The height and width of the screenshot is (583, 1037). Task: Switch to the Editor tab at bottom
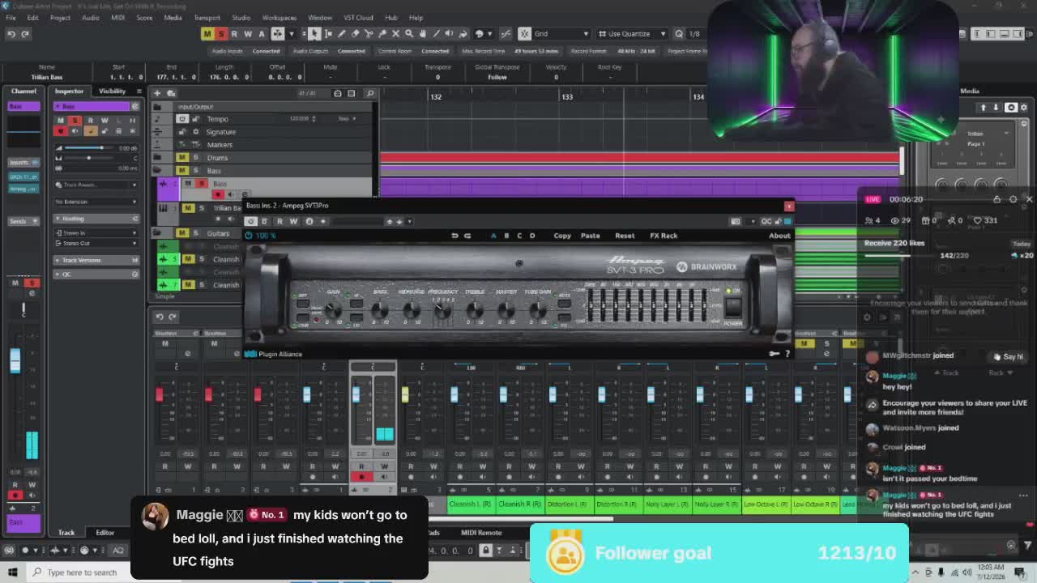105,533
